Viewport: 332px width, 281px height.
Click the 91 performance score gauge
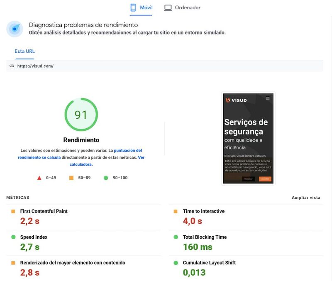(x=81, y=115)
